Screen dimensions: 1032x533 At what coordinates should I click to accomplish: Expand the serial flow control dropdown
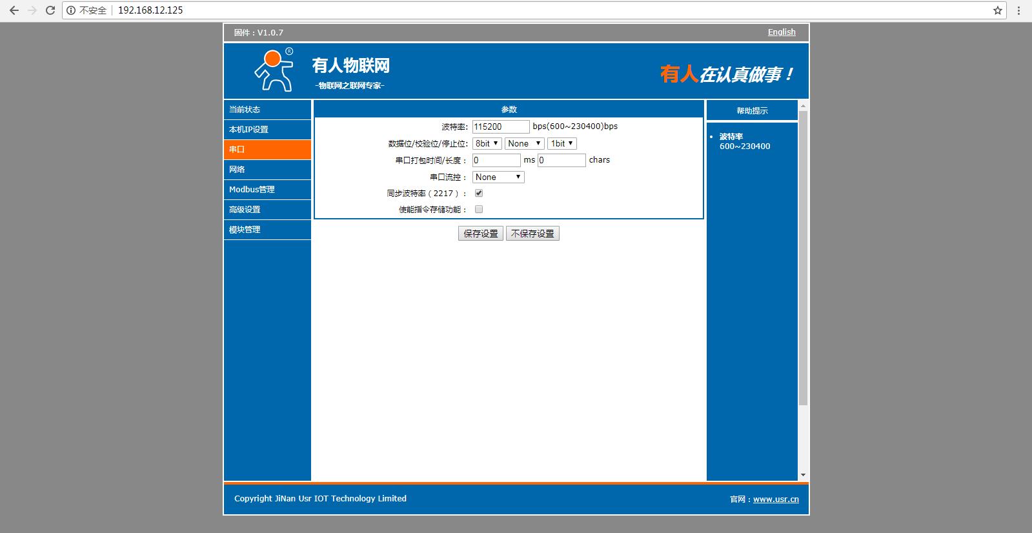point(498,177)
